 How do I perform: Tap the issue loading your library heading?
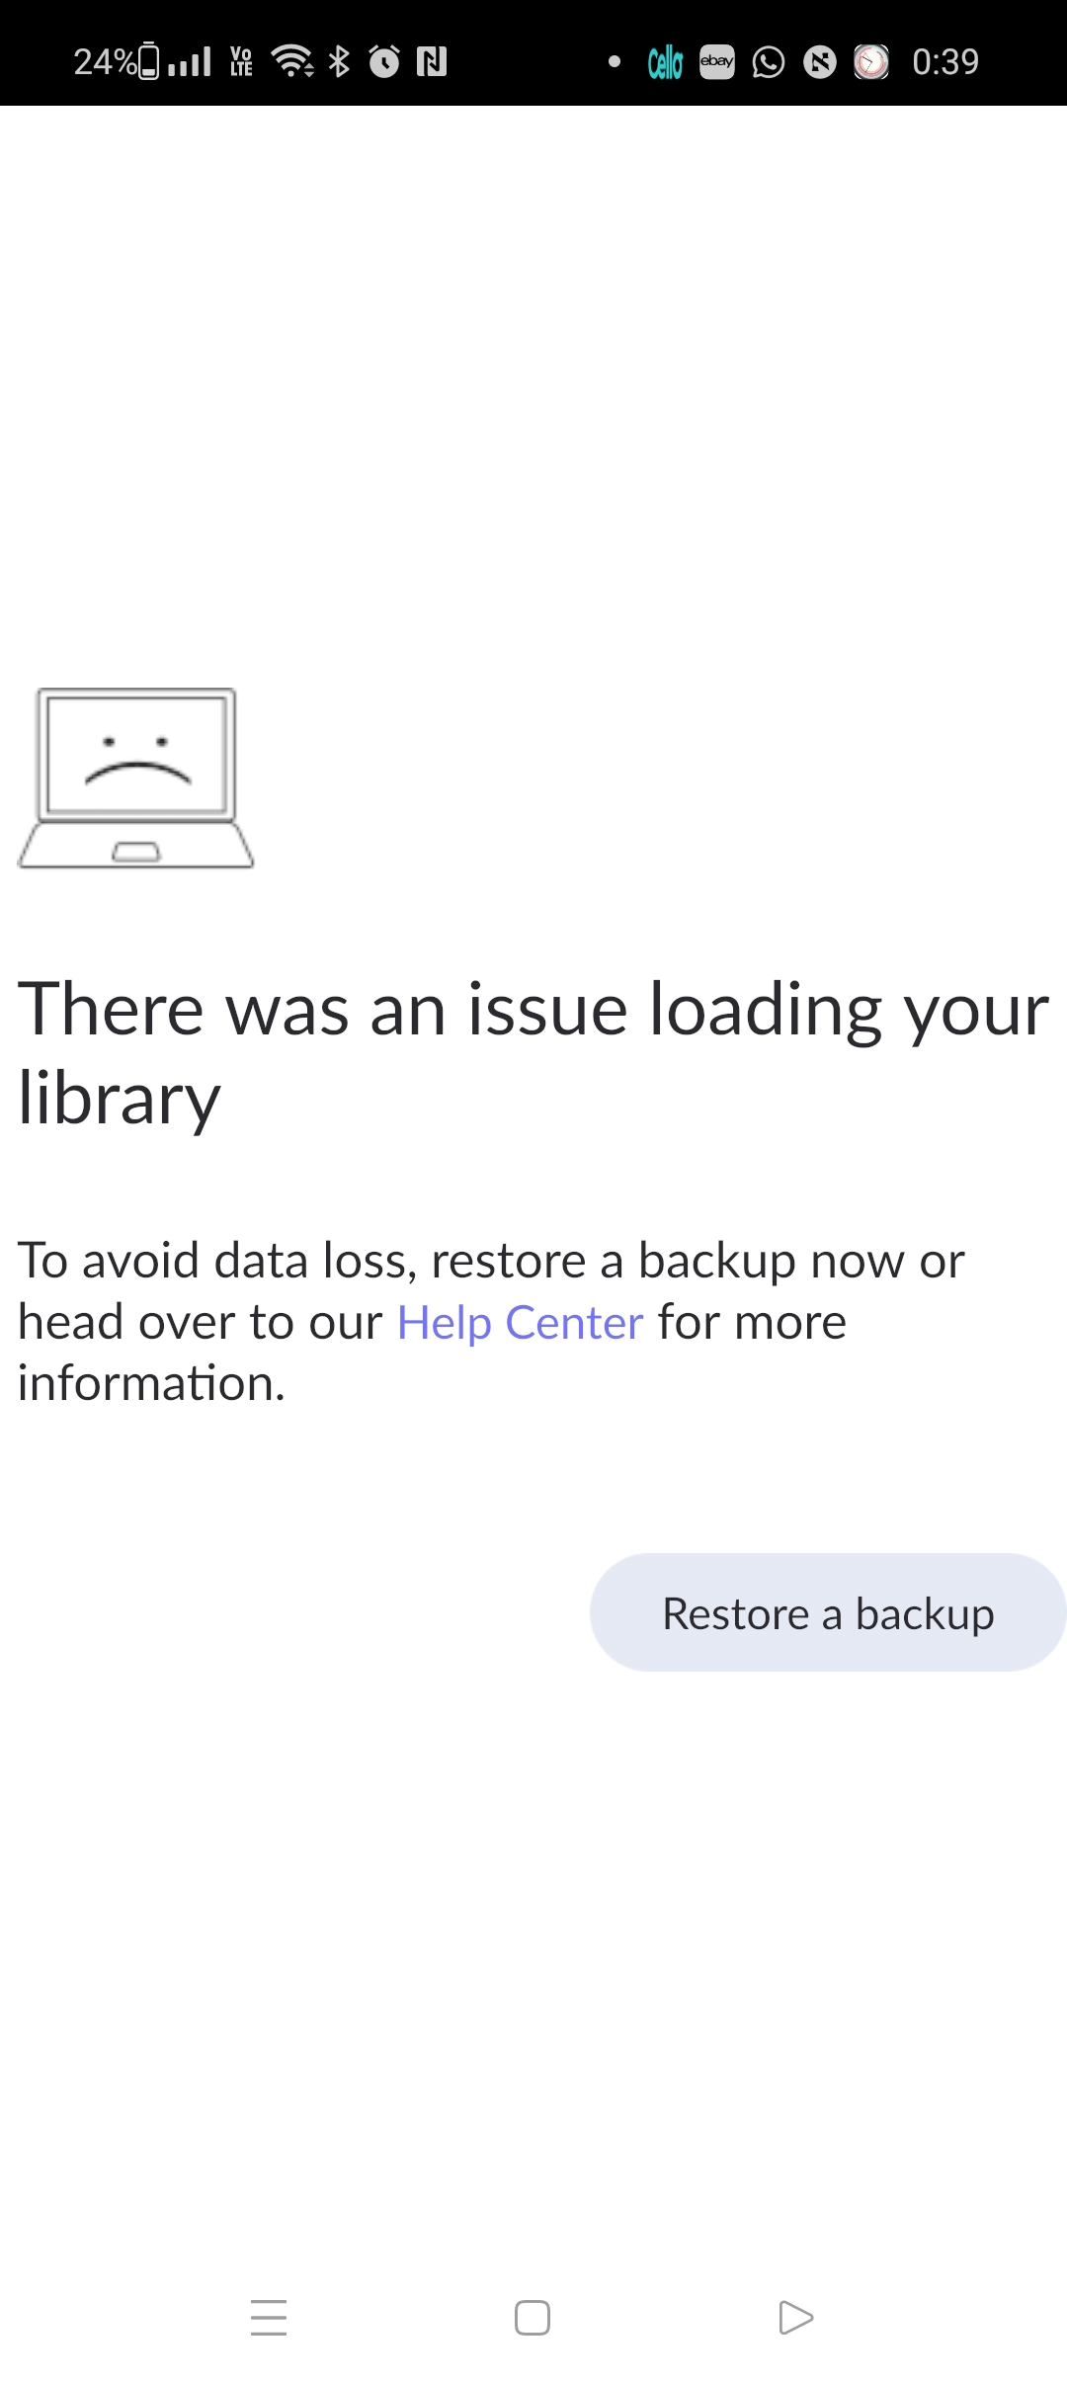coord(533,1053)
